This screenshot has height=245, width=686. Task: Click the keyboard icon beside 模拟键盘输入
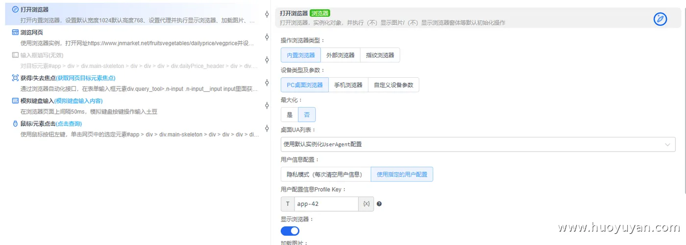pos(15,101)
